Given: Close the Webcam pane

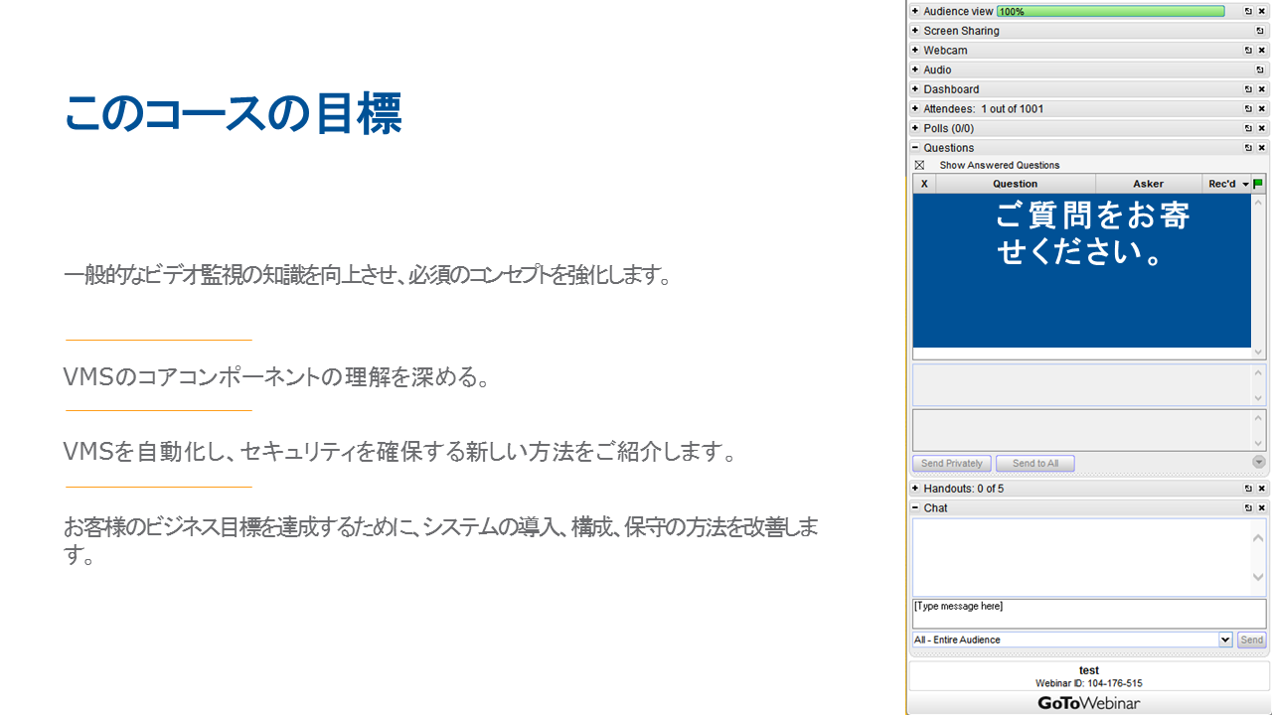Looking at the screenshot, I should 1262,51.
